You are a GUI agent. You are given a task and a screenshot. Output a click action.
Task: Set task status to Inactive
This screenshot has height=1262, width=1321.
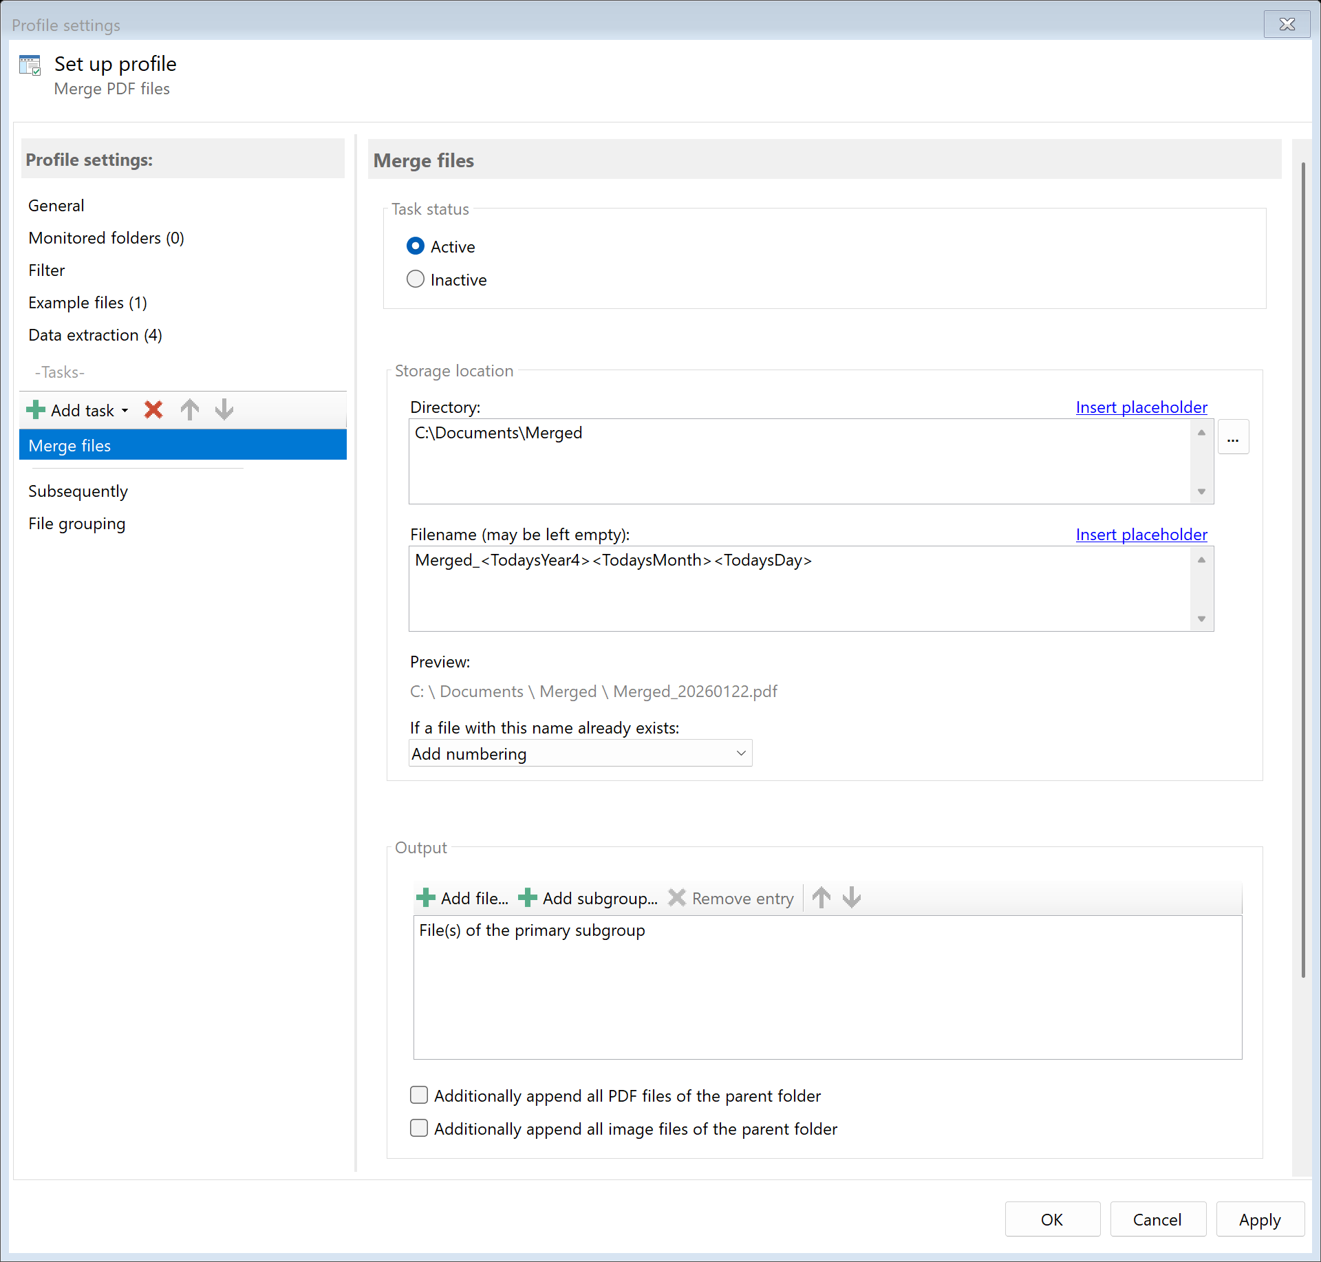click(416, 279)
